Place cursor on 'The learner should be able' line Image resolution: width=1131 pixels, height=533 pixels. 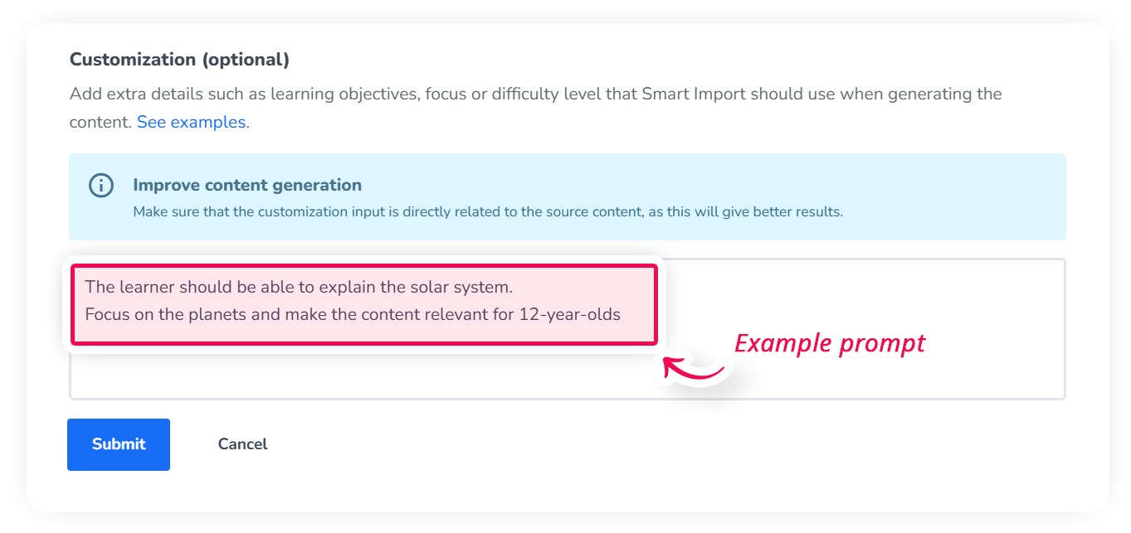[300, 287]
